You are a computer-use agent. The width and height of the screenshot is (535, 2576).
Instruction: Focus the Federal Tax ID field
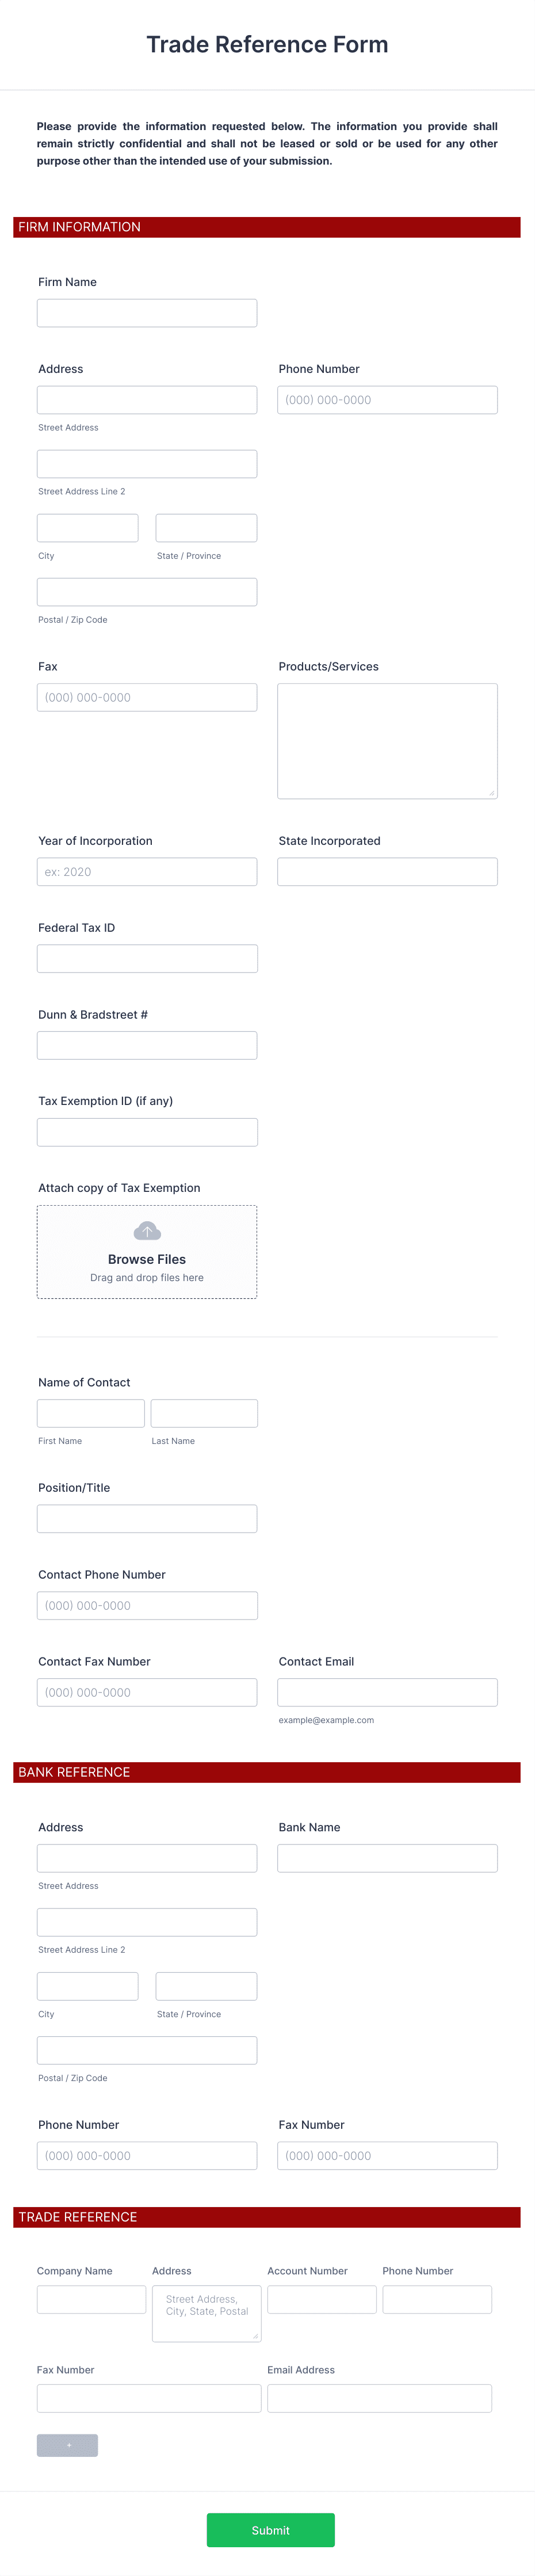tap(147, 959)
